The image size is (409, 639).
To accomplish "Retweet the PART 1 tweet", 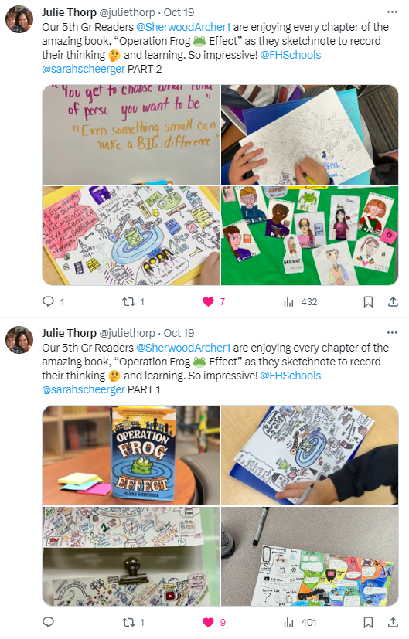I will [133, 622].
